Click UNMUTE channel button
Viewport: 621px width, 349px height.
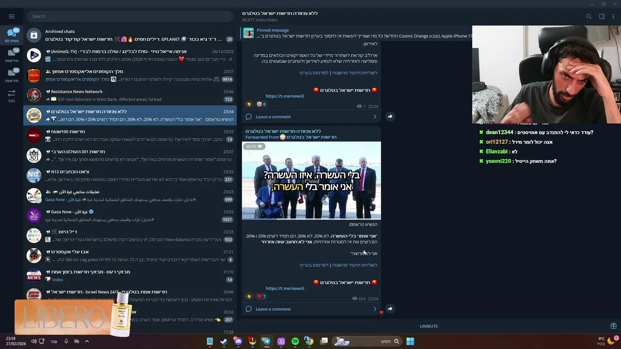[x=429, y=326]
